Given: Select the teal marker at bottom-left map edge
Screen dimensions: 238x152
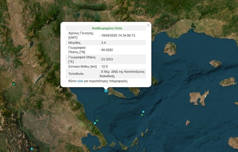Looking at the screenshot, I should tap(32, 149).
